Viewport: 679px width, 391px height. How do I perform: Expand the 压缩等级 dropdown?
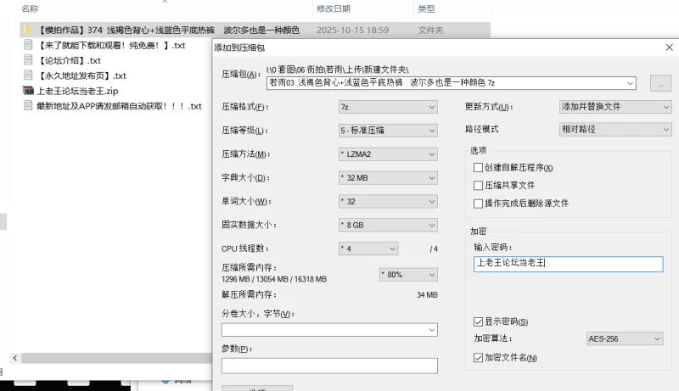(387, 131)
